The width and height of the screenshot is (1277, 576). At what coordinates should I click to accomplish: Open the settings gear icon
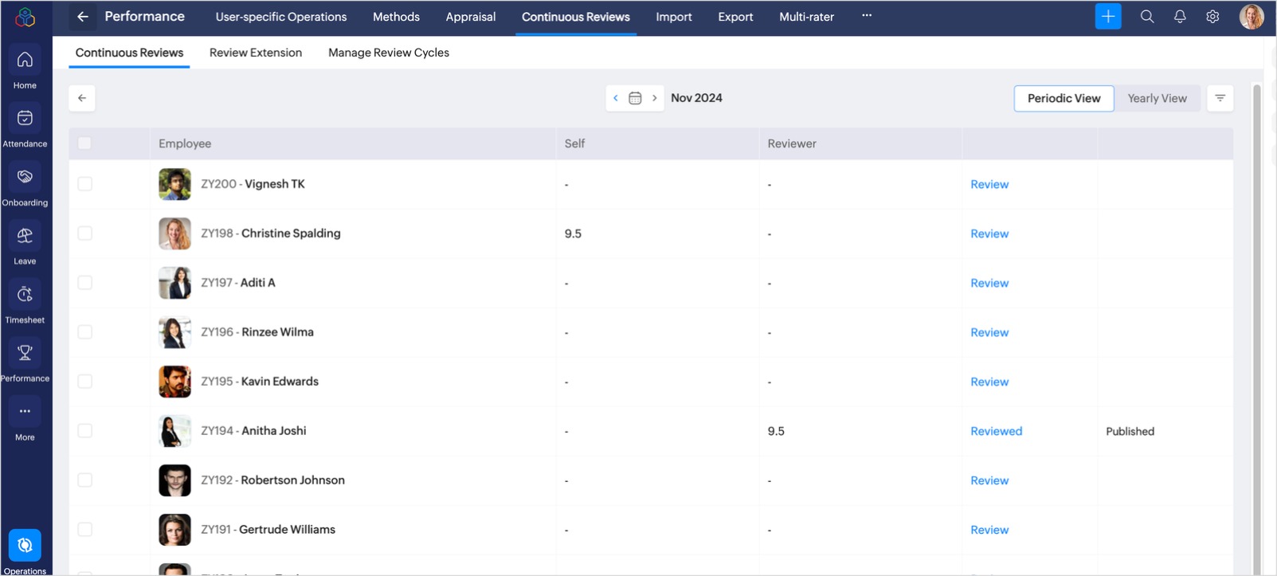click(x=1212, y=17)
